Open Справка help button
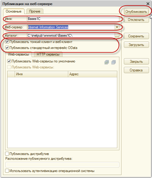 point(136,70)
